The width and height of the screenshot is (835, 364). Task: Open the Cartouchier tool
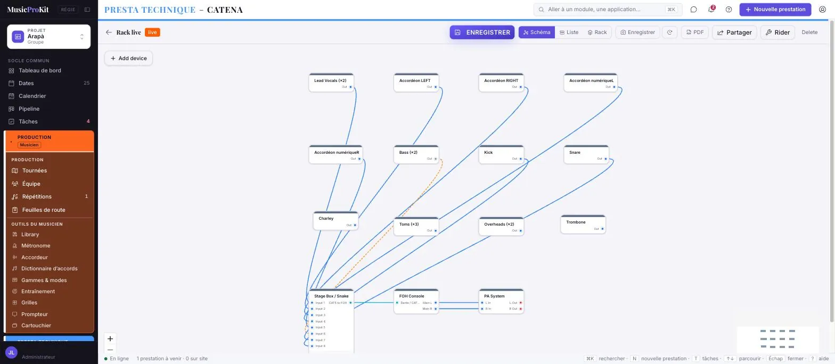49,326
